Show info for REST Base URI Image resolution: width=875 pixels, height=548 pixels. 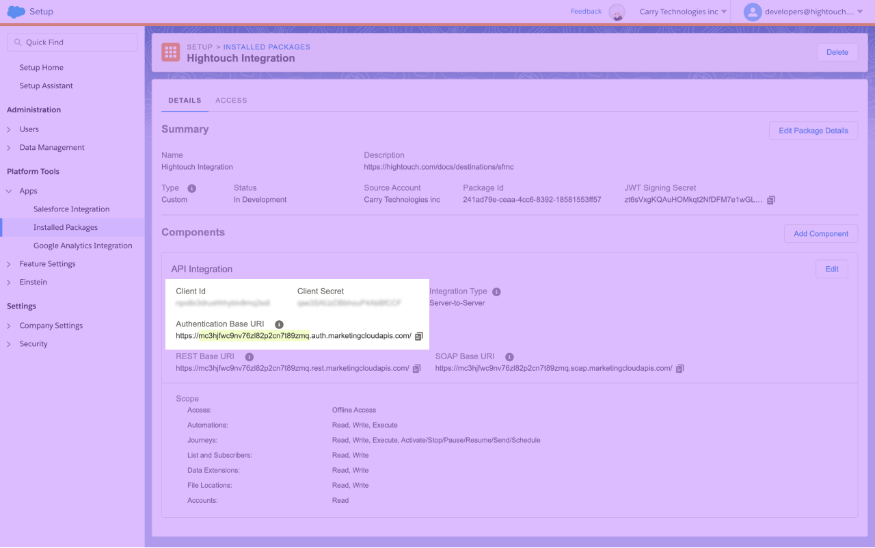[x=250, y=356]
